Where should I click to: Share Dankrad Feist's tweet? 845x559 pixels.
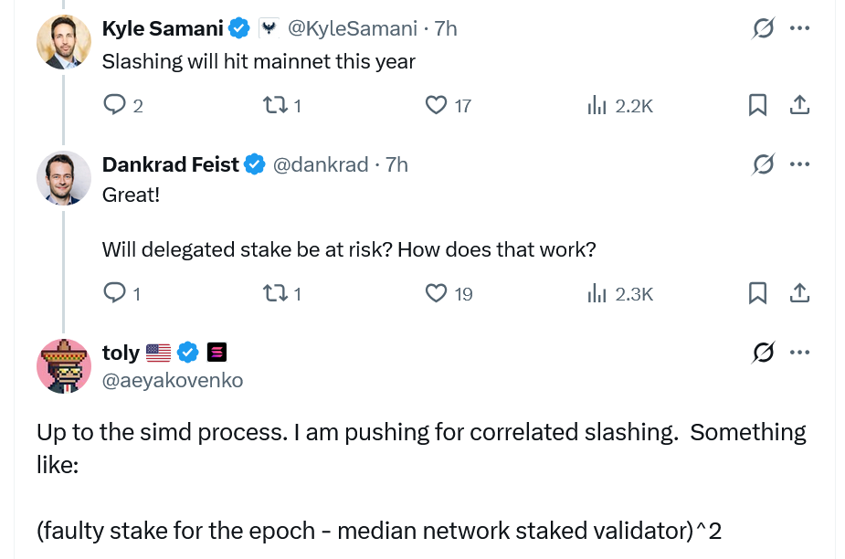tap(799, 293)
